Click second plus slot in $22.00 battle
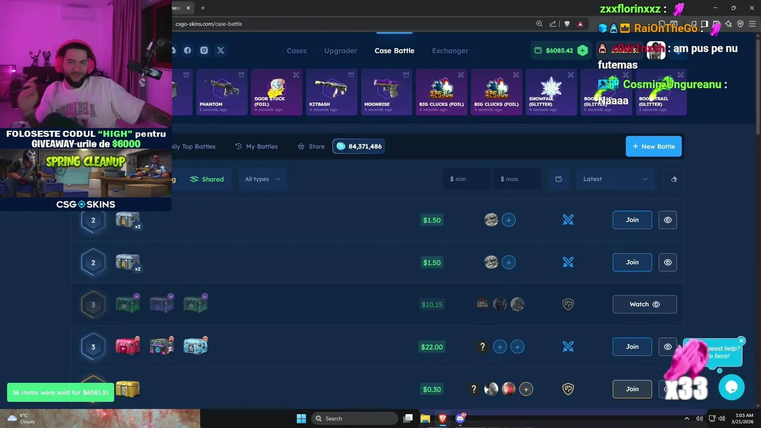 pos(517,347)
